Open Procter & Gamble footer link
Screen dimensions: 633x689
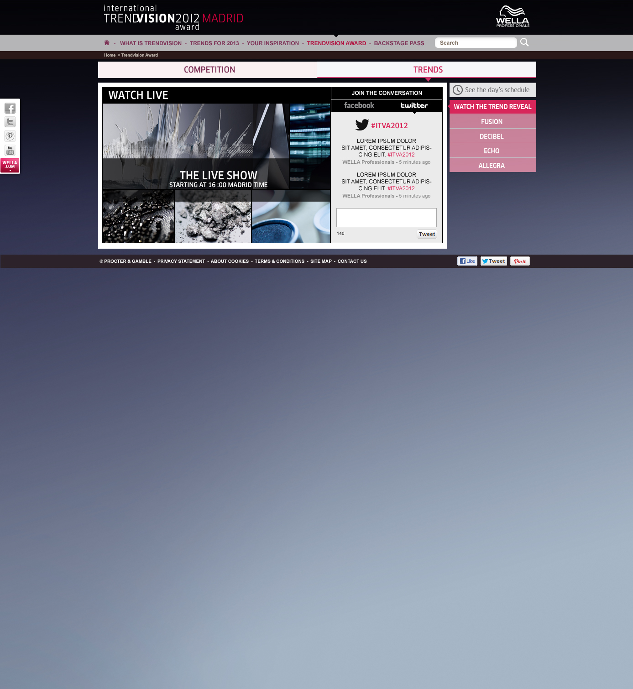pyautogui.click(x=126, y=261)
